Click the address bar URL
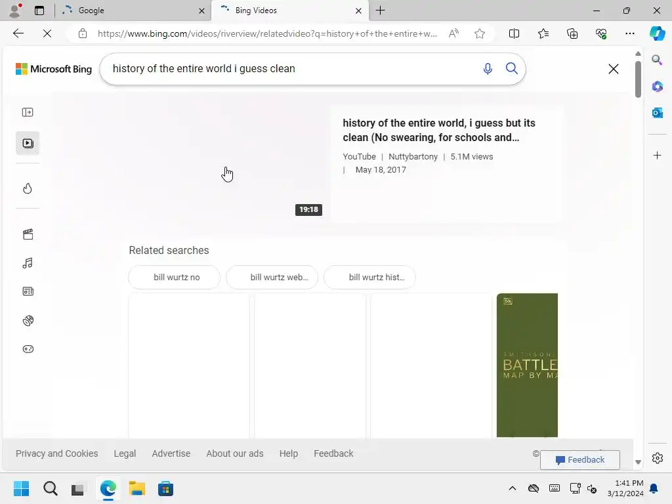672x504 pixels. click(x=267, y=33)
